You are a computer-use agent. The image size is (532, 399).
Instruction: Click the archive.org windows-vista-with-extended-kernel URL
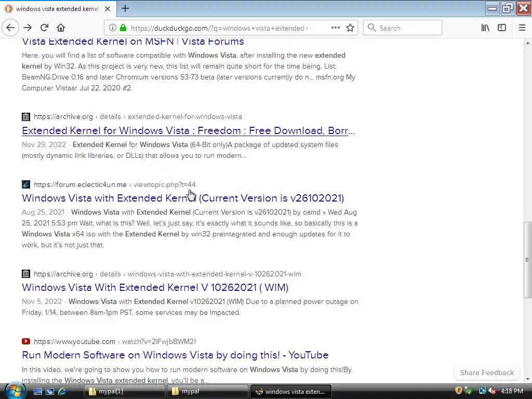click(167, 274)
